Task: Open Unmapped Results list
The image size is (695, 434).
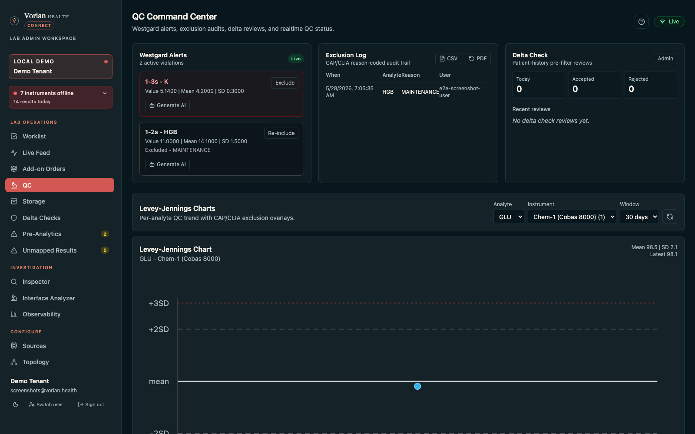Action: click(x=60, y=250)
